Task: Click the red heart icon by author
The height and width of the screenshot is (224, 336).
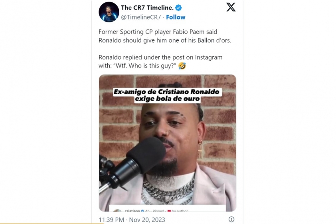Action: click(169, 211)
